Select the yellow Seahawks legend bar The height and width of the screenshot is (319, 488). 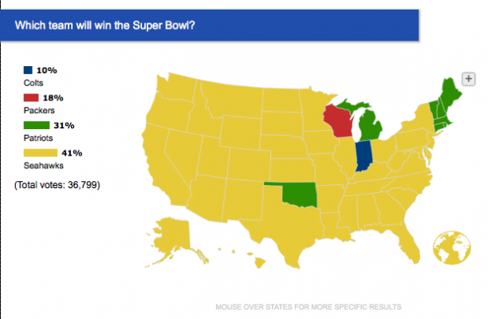click(x=41, y=153)
